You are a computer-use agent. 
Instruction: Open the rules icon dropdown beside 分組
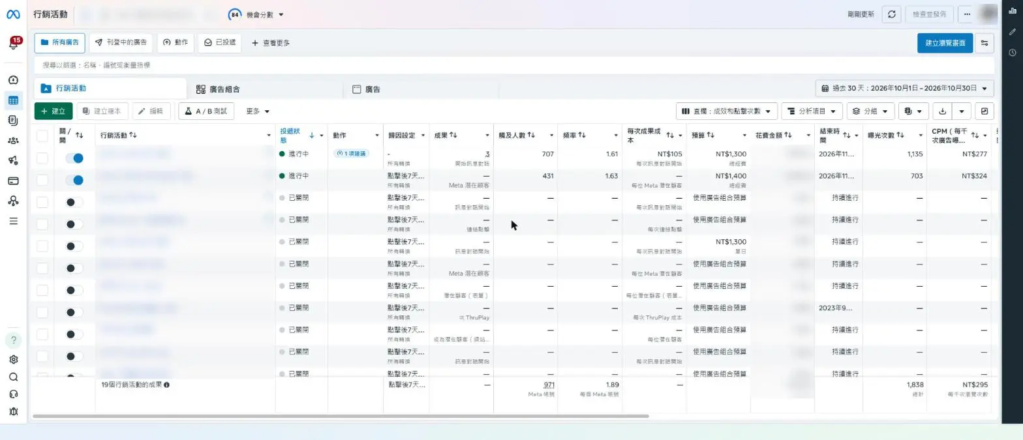coord(913,111)
